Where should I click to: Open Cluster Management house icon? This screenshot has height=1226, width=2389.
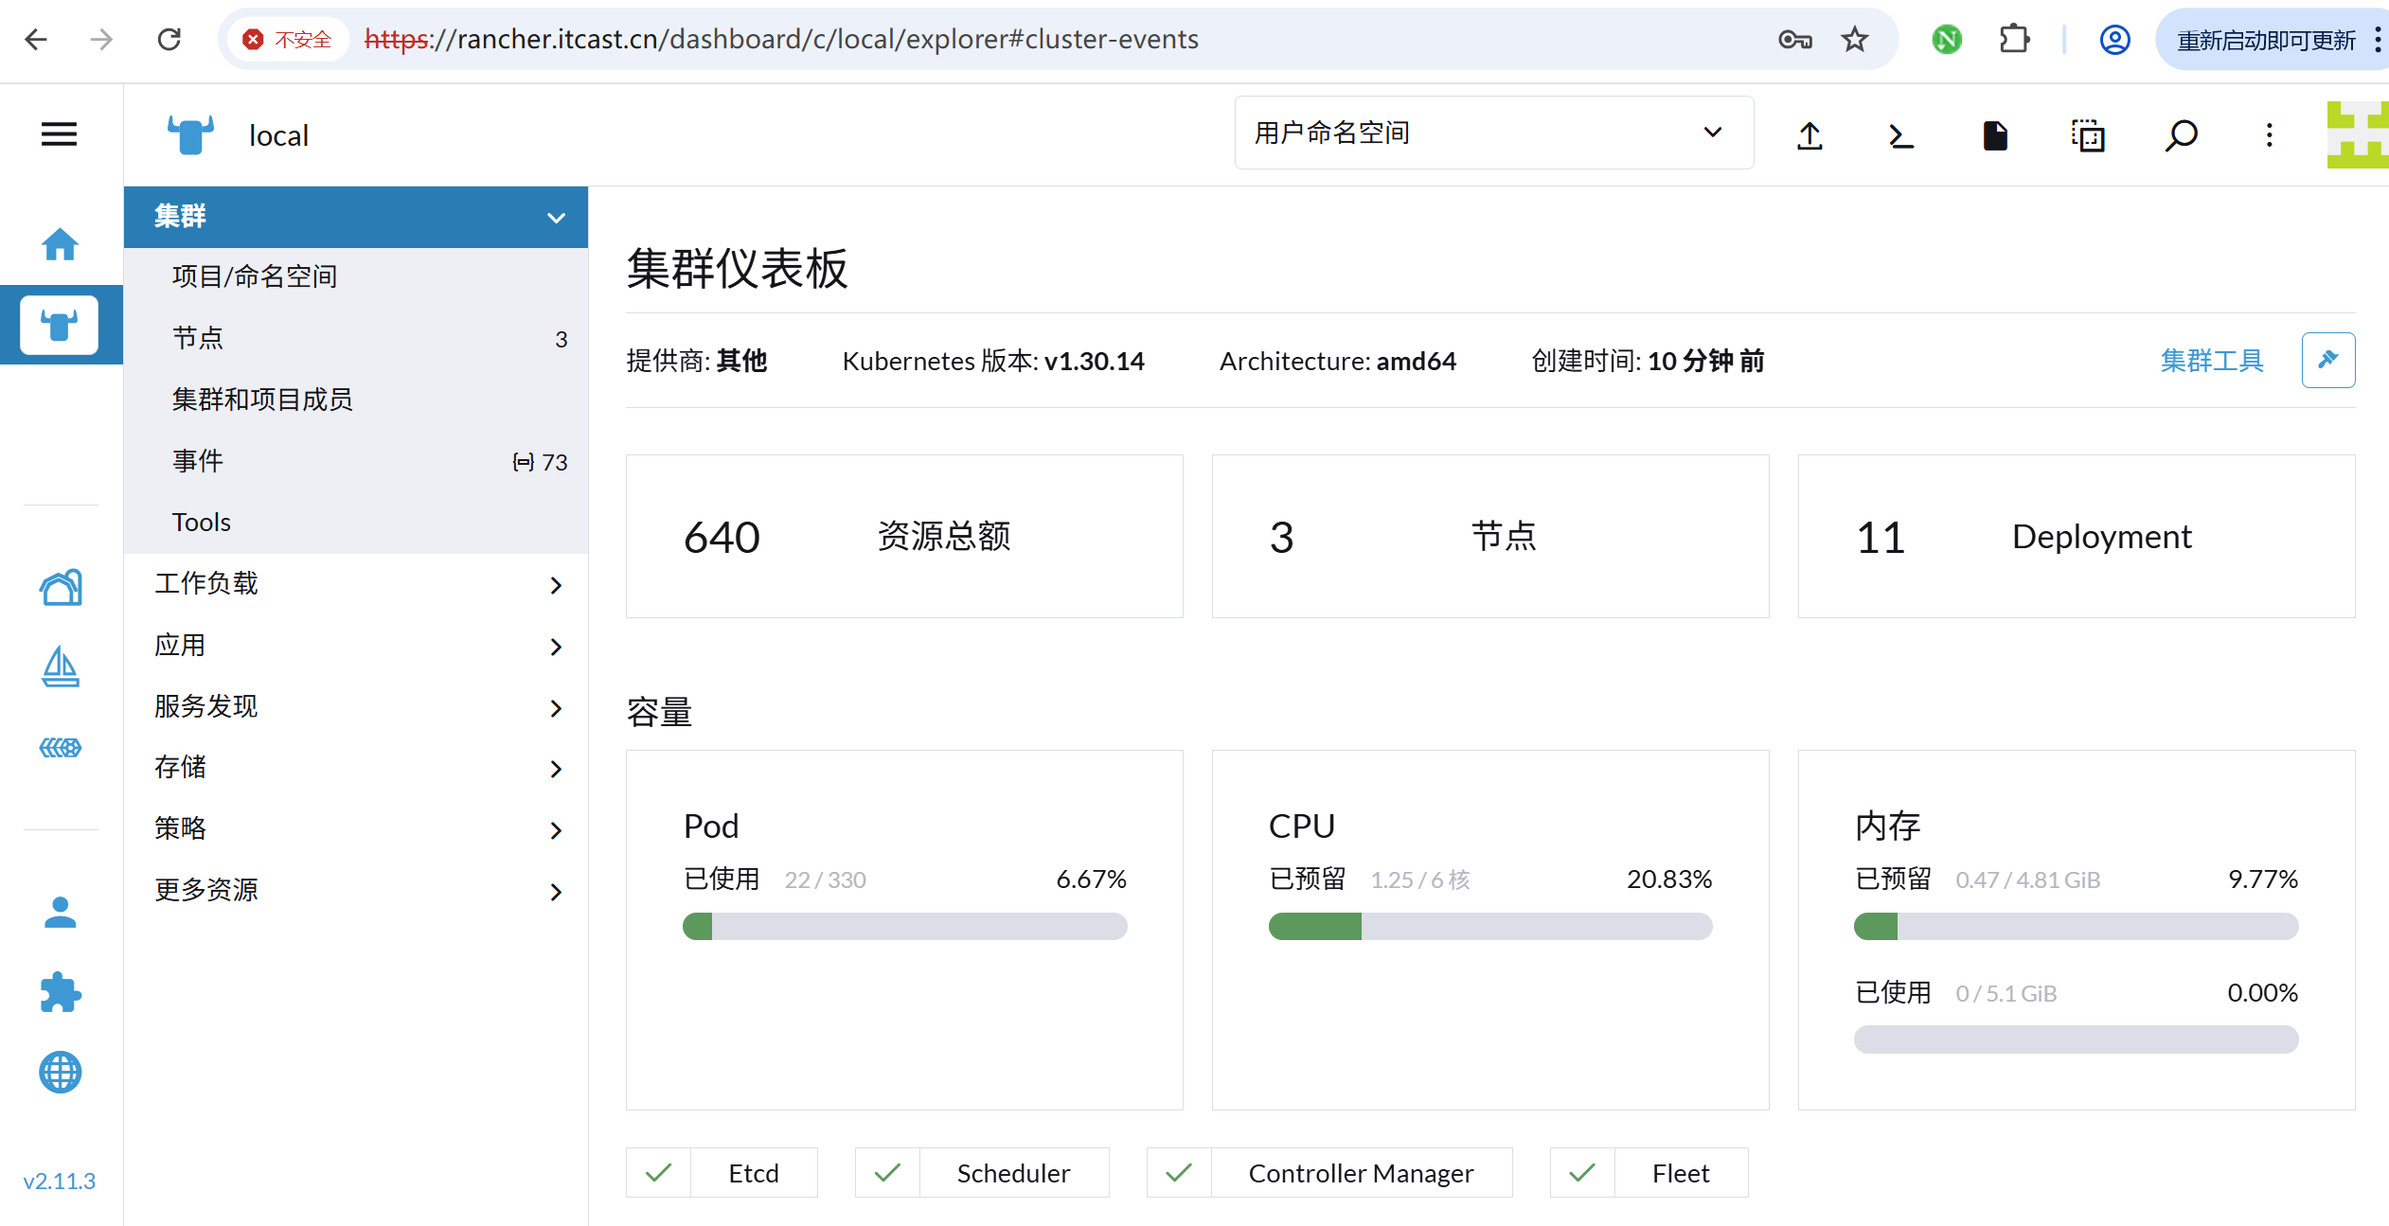tap(61, 587)
